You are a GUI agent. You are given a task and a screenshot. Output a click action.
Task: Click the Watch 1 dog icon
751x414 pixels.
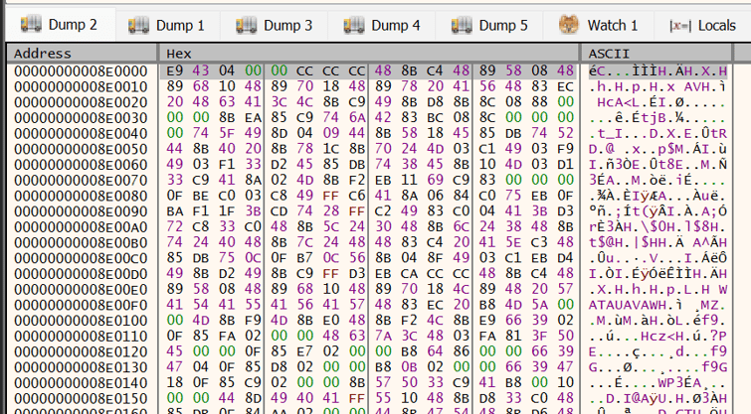click(569, 25)
